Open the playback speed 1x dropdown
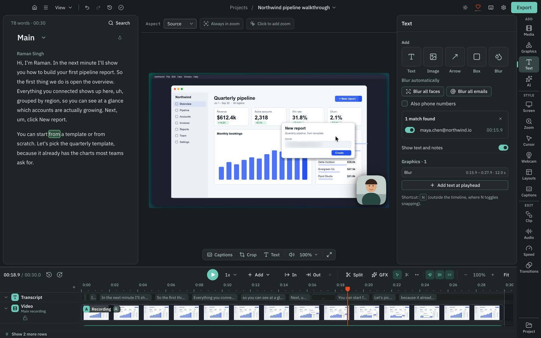 click(231, 275)
